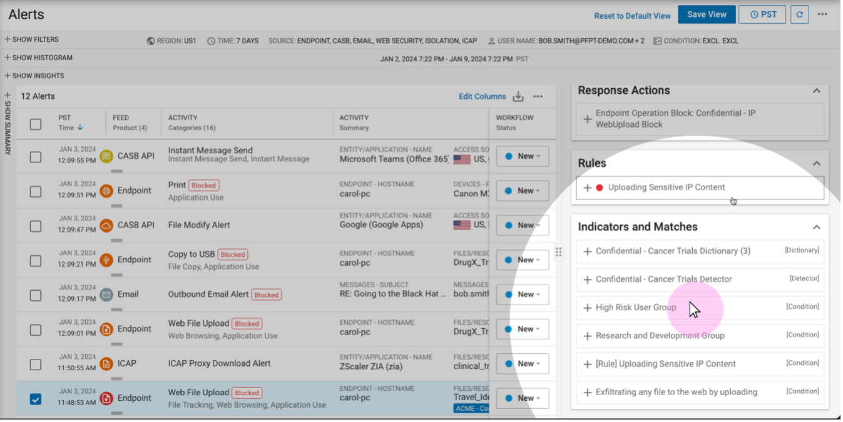Click 'Microsoft Teams (Office 365)' entity cell
Viewport: 843px width, 422px height.
click(394, 159)
